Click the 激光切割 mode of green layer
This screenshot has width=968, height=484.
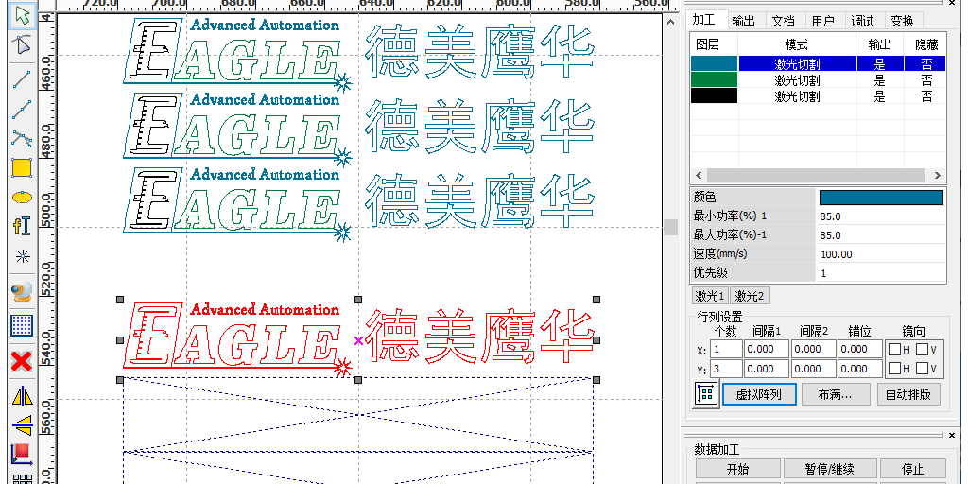click(797, 79)
